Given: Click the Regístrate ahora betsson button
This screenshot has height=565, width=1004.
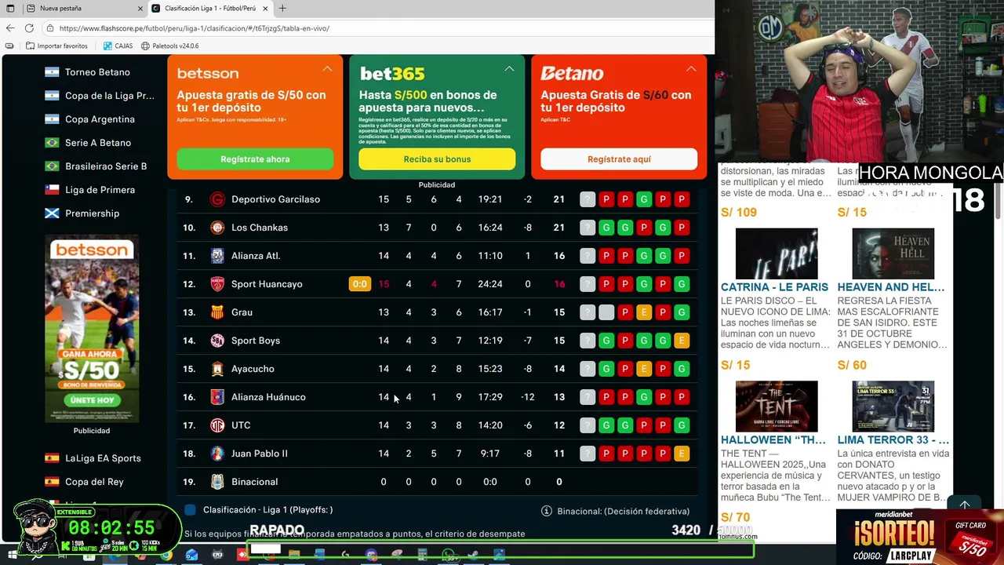Looking at the screenshot, I should click(255, 159).
